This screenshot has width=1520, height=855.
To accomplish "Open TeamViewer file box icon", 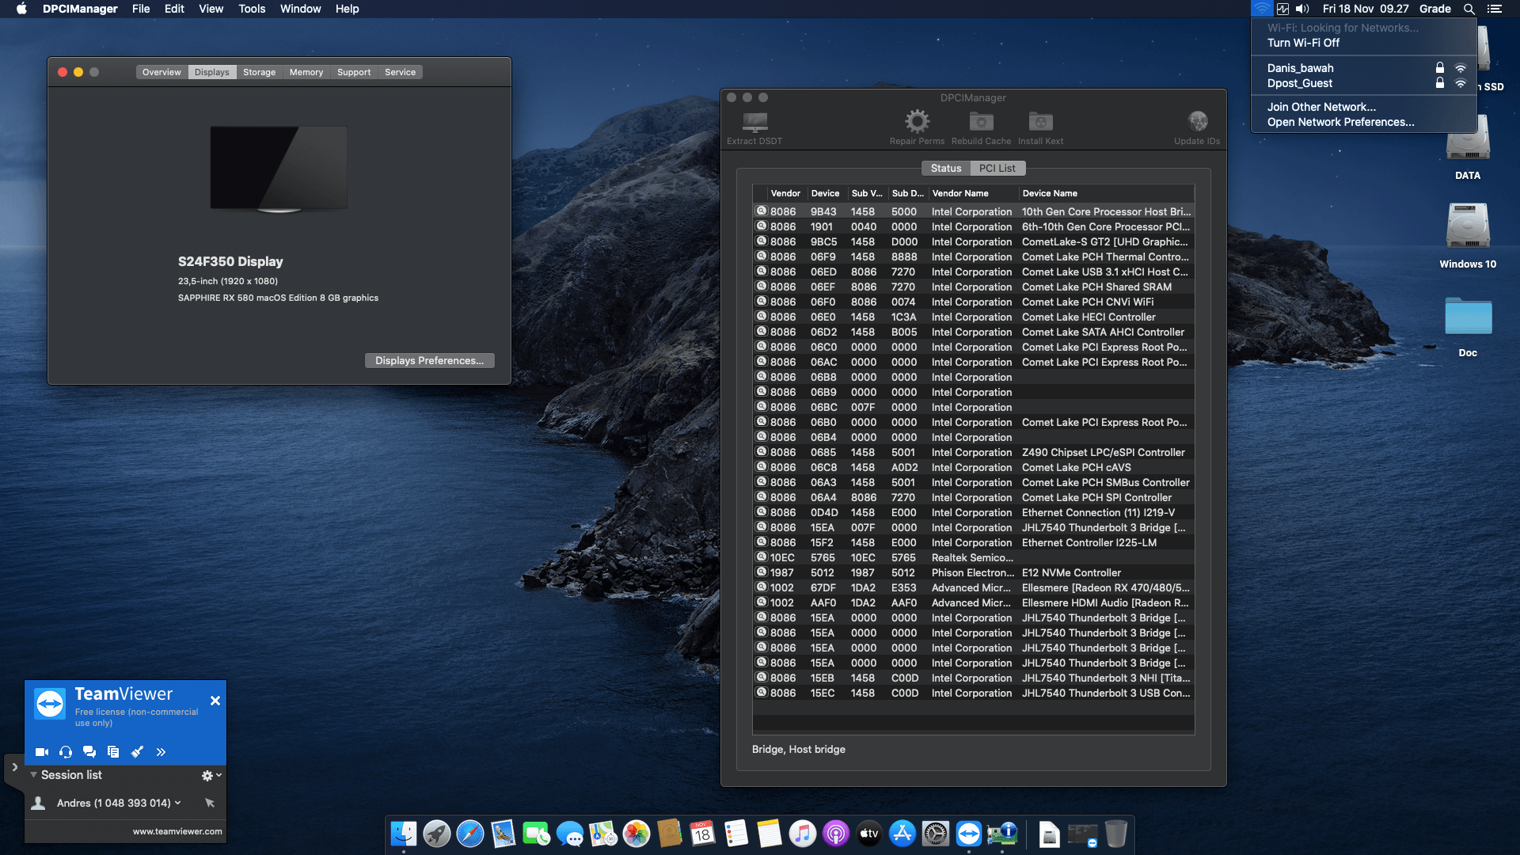I will coord(113,752).
